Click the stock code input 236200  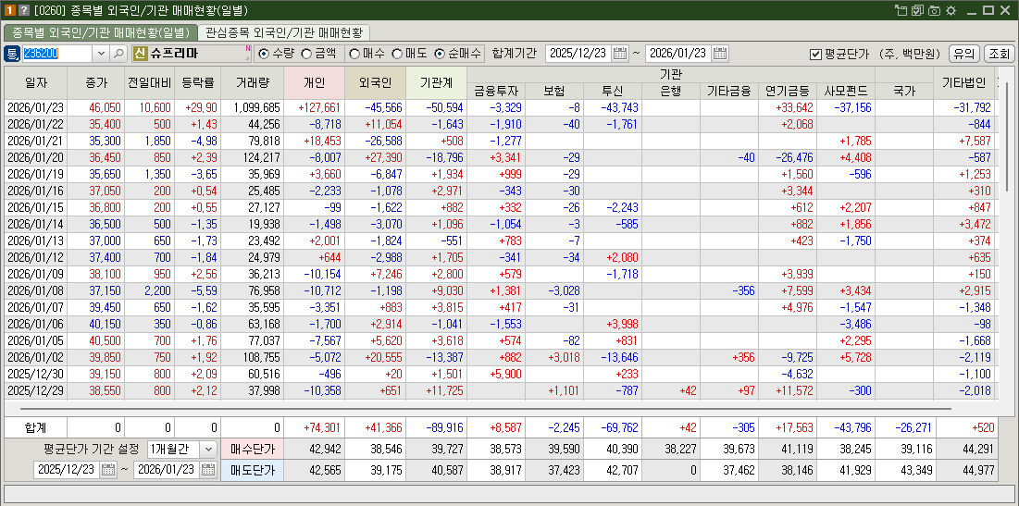(58, 54)
